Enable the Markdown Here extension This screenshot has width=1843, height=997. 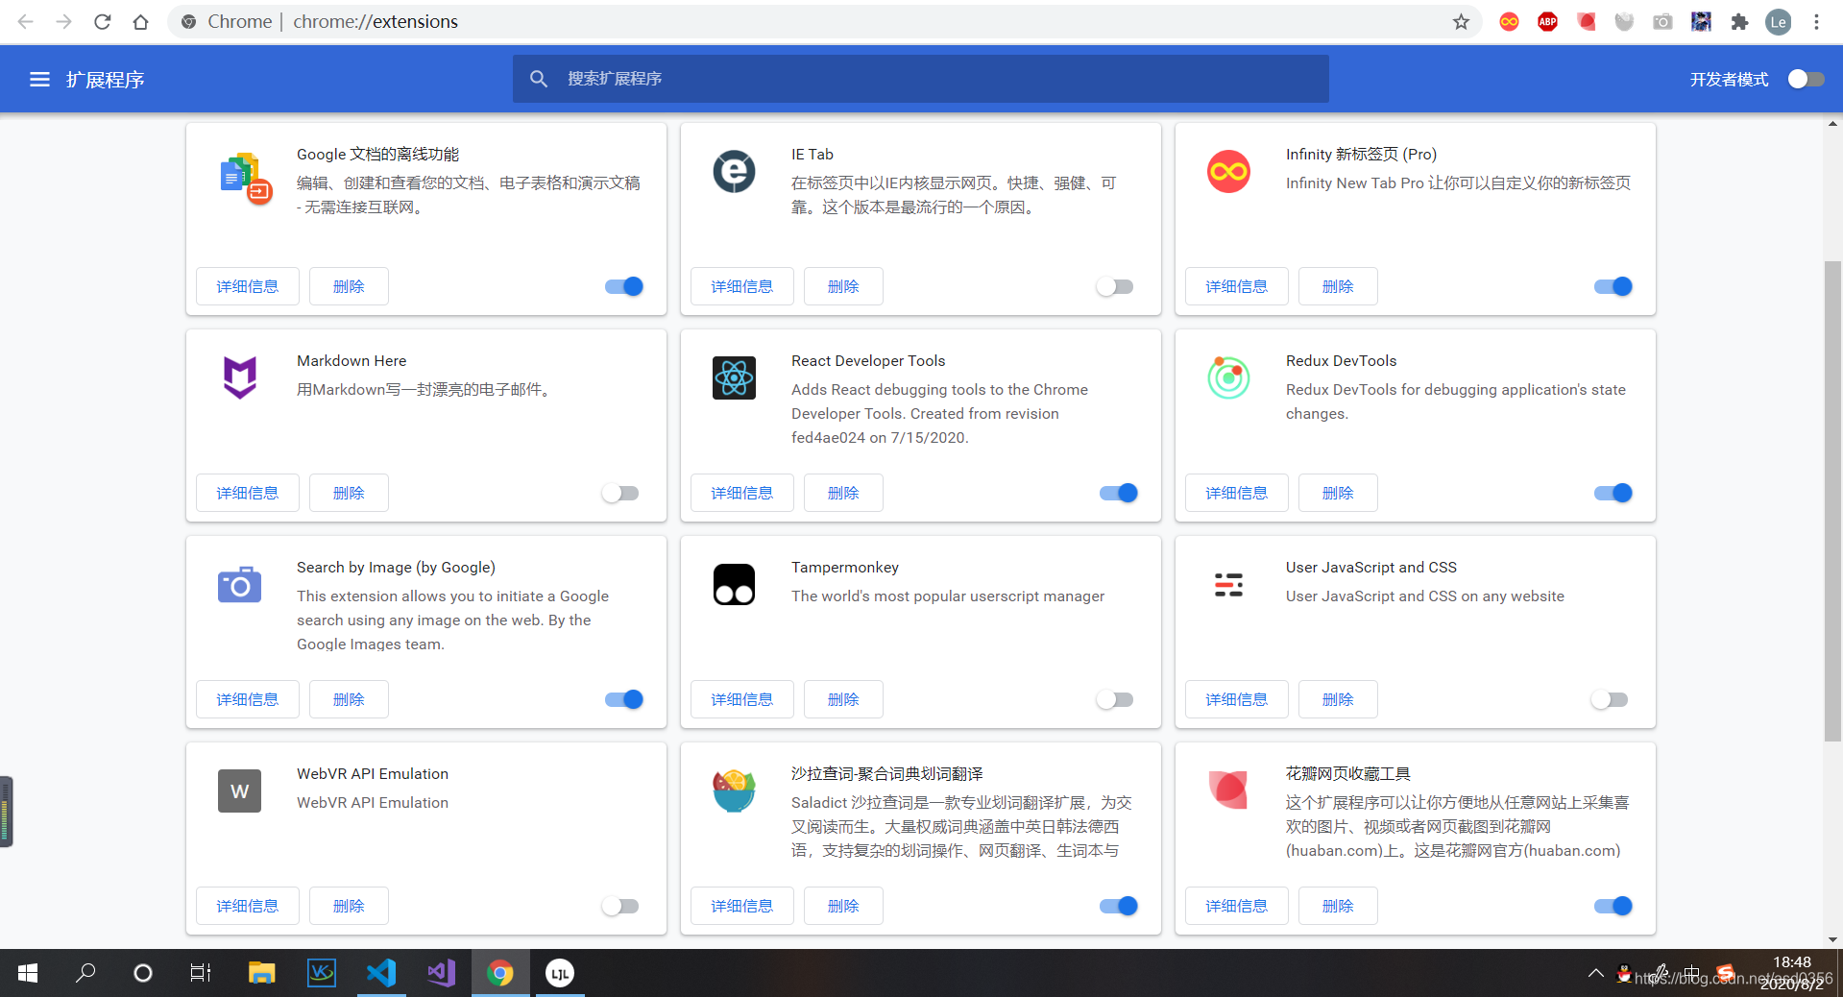click(x=620, y=493)
